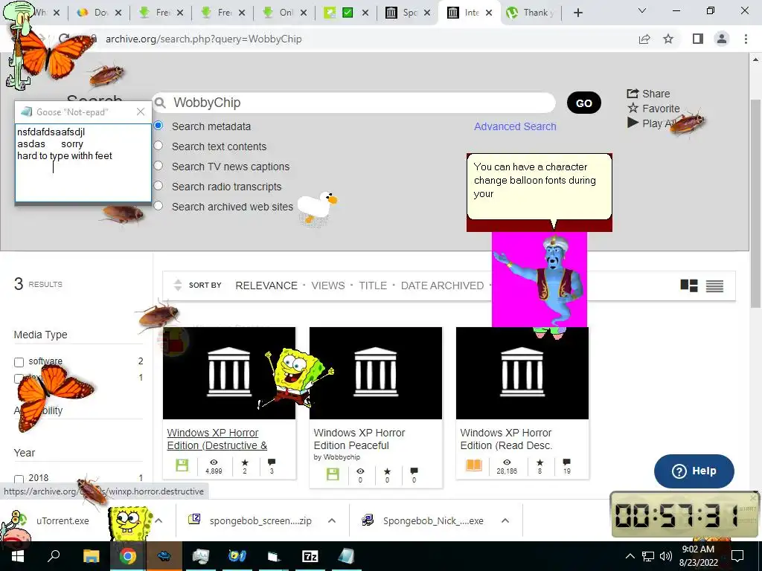The image size is (762, 571).
Task: Click the comments icon on Destructive card
Action: pyautogui.click(x=272, y=462)
